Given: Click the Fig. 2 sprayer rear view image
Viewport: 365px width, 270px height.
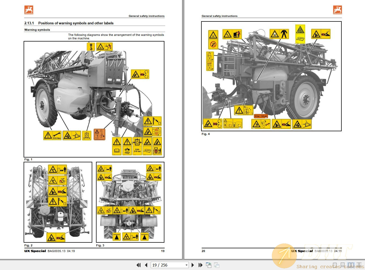Looking at the screenshot, I should (x=58, y=202).
